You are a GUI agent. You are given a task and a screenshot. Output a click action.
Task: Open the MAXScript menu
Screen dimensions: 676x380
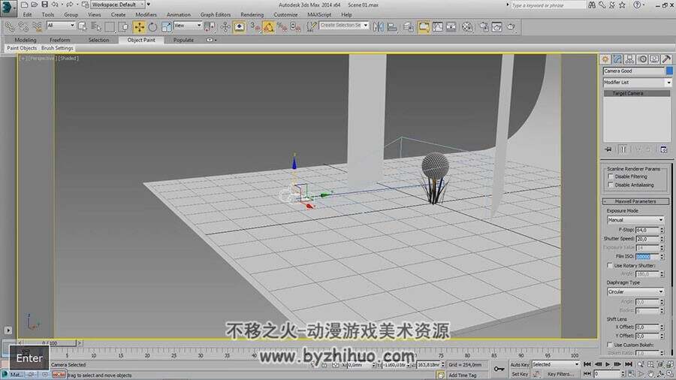(x=319, y=15)
